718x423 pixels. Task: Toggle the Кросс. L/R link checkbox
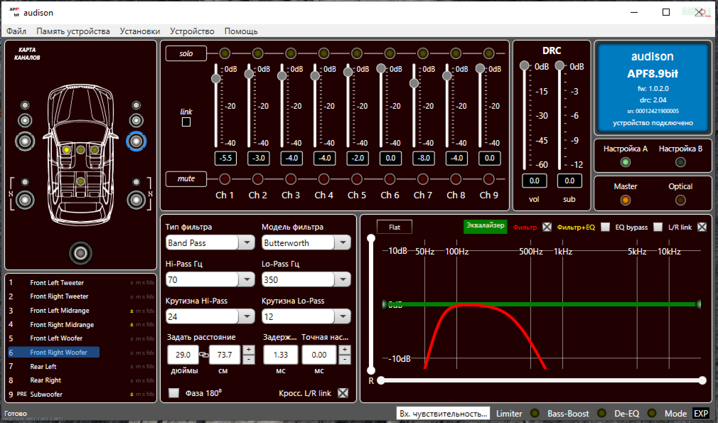click(343, 393)
